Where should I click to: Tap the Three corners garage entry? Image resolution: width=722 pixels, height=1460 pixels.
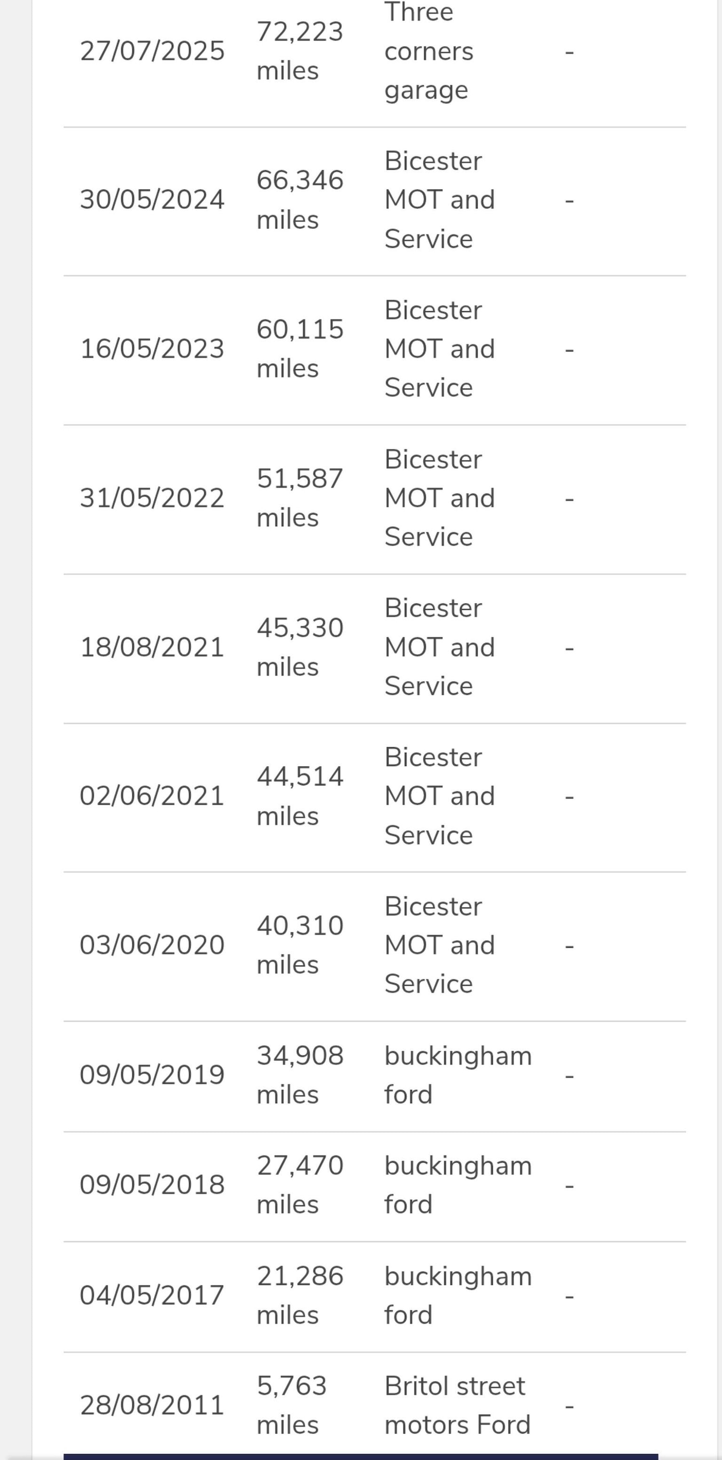pos(429,51)
